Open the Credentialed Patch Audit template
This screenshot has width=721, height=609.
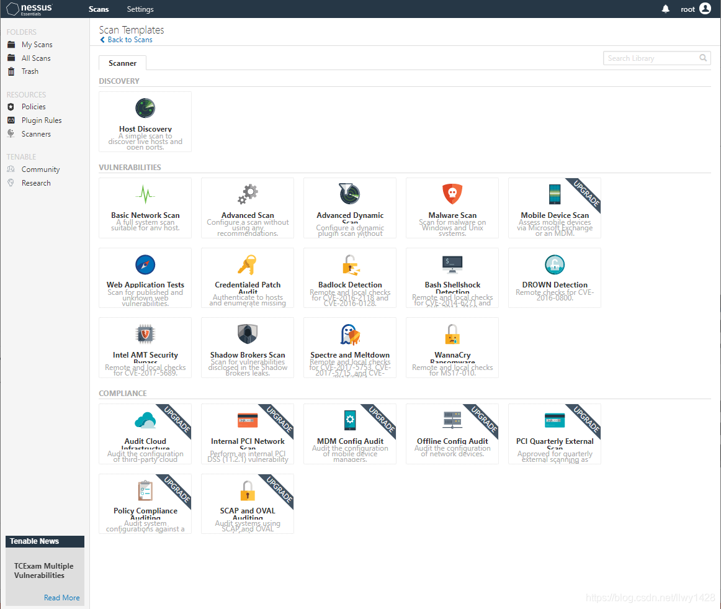247,277
